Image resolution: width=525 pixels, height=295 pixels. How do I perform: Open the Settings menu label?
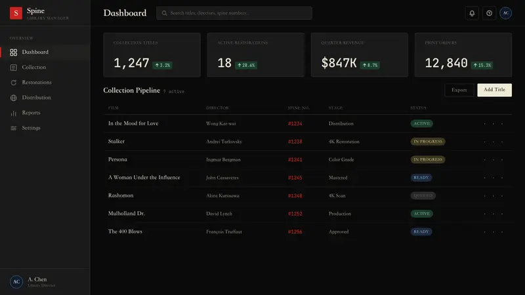coord(31,128)
